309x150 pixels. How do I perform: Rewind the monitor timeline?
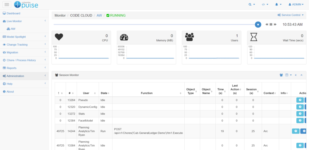click(267, 24)
